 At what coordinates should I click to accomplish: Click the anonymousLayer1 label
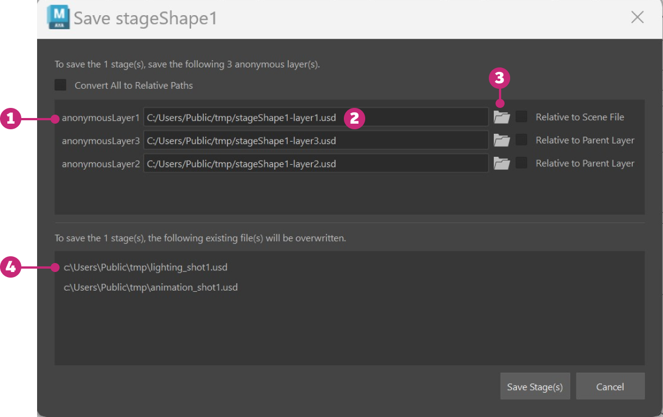pos(101,118)
